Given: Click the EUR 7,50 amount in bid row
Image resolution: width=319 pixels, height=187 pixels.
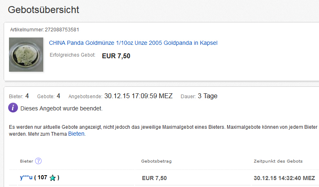Looking at the screenshot, I should tap(154, 178).
